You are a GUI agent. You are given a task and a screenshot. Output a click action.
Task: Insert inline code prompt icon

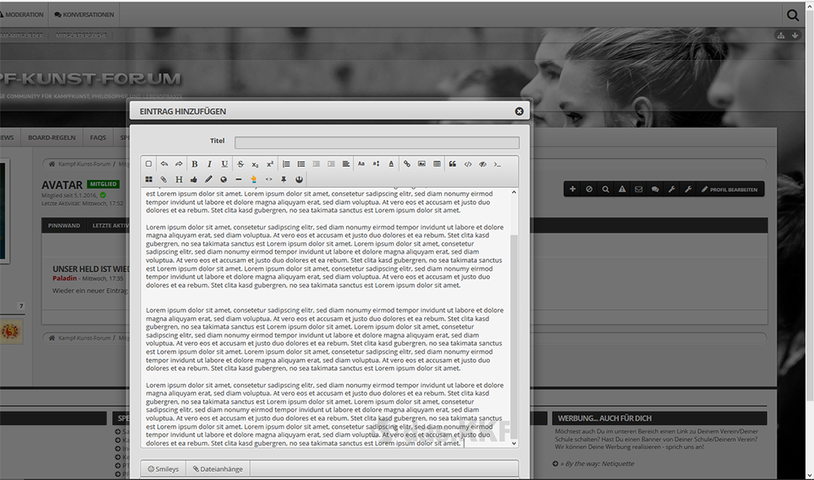(497, 164)
